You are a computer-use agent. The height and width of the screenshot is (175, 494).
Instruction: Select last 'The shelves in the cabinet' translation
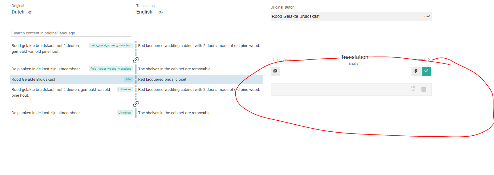[x=175, y=113]
